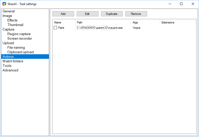Click the mspaint.exe path cell
The height and width of the screenshot is (137, 199).
[100, 28]
